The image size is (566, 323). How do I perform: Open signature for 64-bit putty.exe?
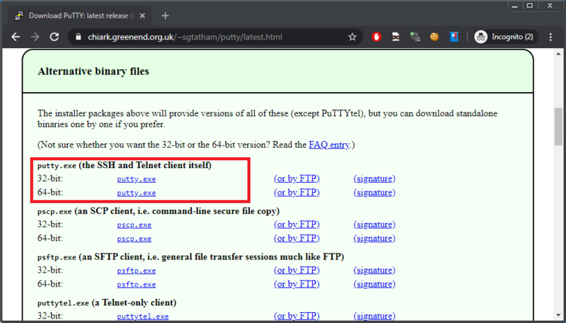click(374, 192)
